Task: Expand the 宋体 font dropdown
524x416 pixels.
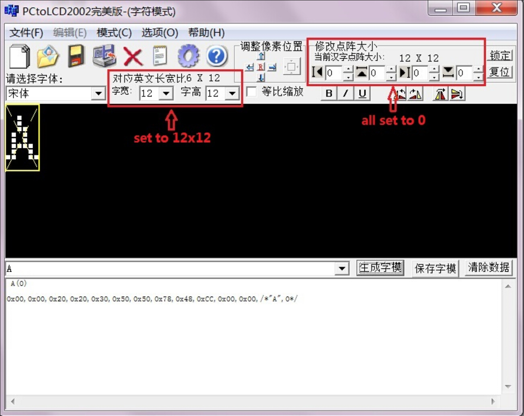Action: click(98, 94)
